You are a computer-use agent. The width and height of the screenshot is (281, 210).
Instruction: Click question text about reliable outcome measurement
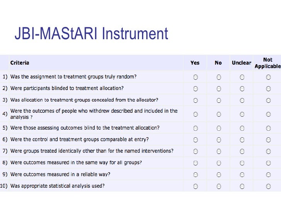click(60, 174)
